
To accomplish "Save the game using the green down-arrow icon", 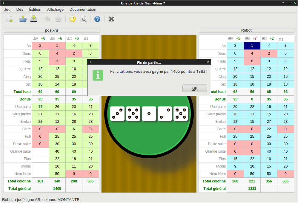I will (x=34, y=19).
